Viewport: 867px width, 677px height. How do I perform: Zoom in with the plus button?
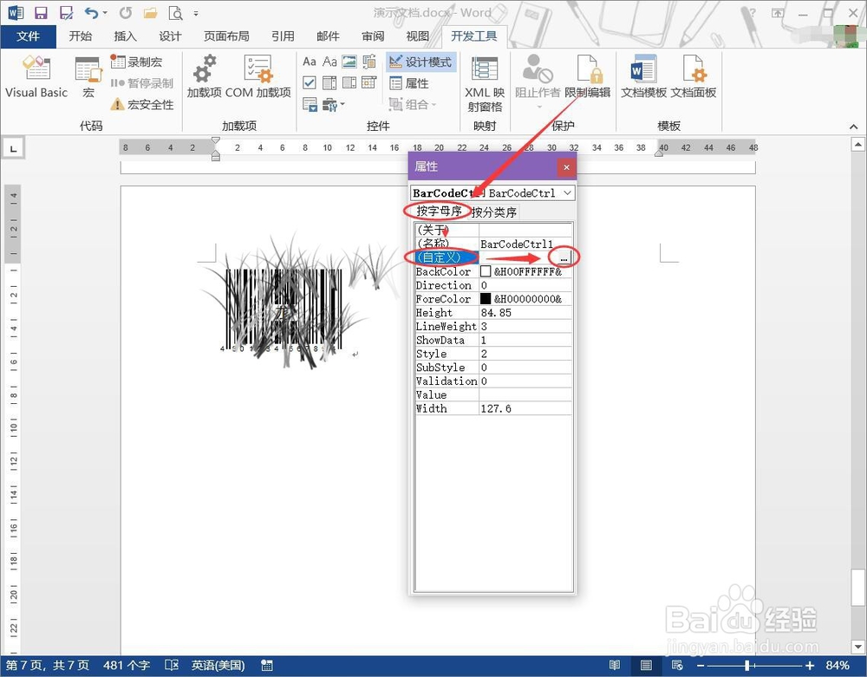click(x=810, y=666)
